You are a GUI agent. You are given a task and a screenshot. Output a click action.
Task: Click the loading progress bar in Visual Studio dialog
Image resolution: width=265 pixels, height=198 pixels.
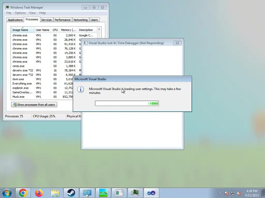[127, 103]
